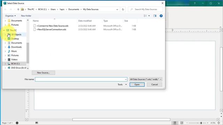223x125 pixels.
Task: Select Desktop in navigation tree
Action: pyautogui.click(x=15, y=39)
